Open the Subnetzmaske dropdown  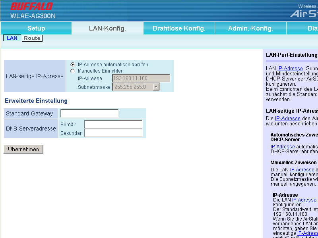tap(136, 87)
